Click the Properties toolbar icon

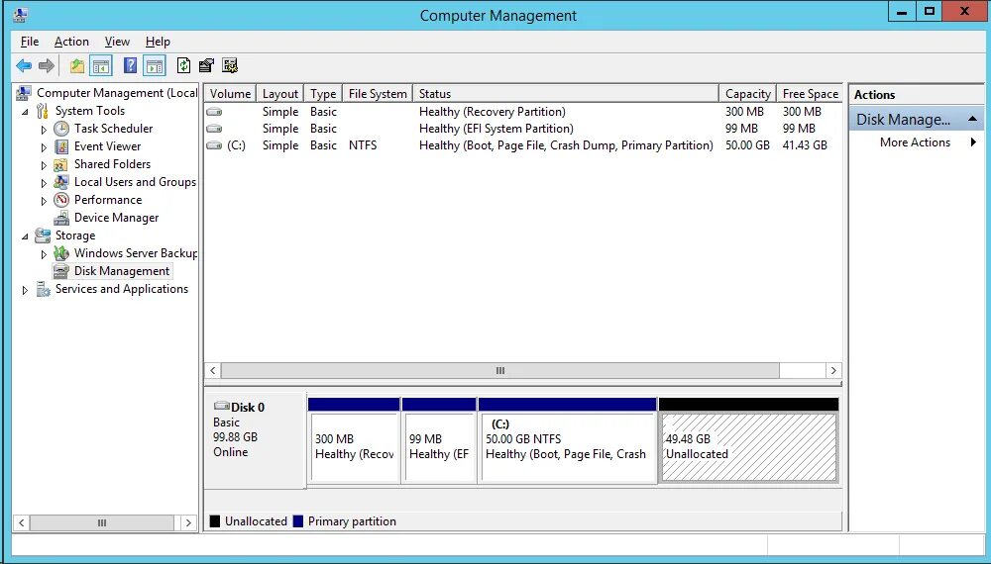pos(206,65)
